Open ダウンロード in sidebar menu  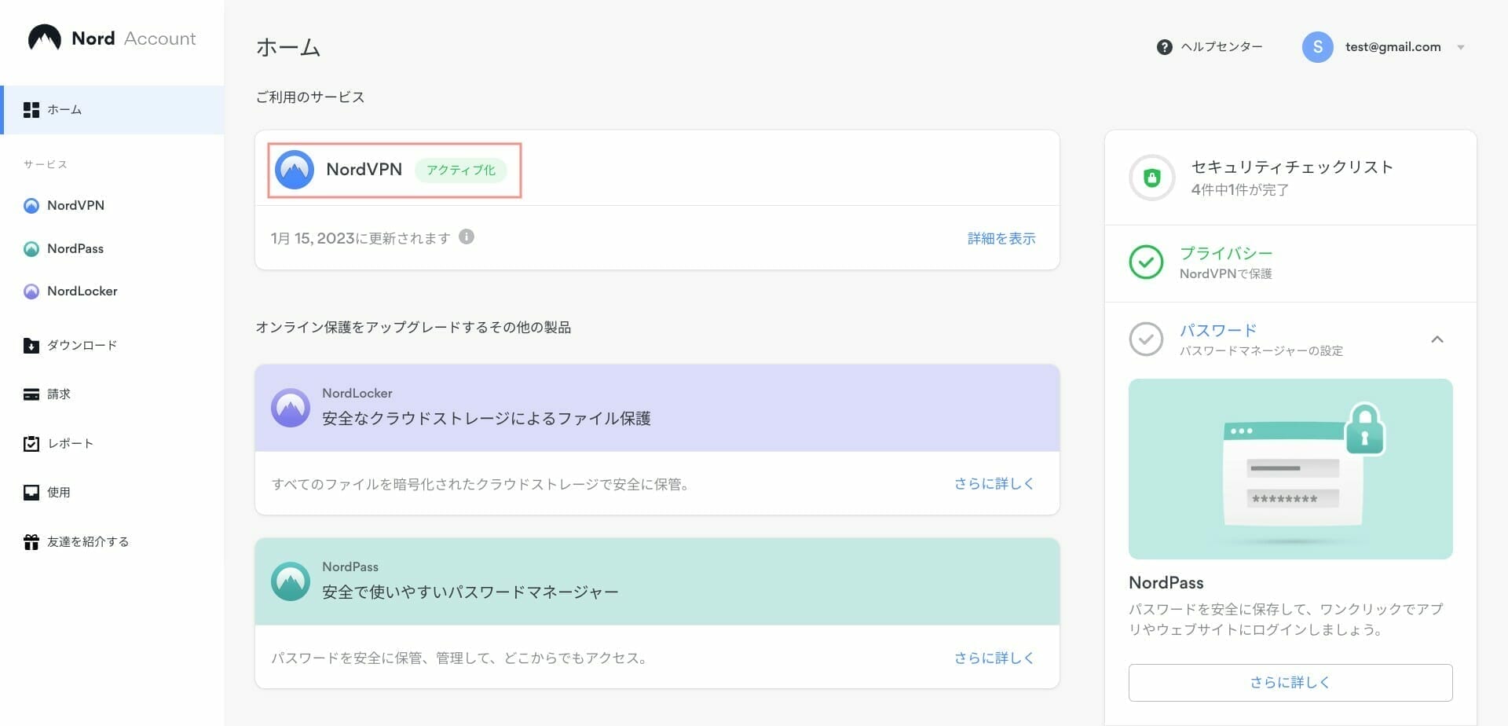click(x=82, y=346)
